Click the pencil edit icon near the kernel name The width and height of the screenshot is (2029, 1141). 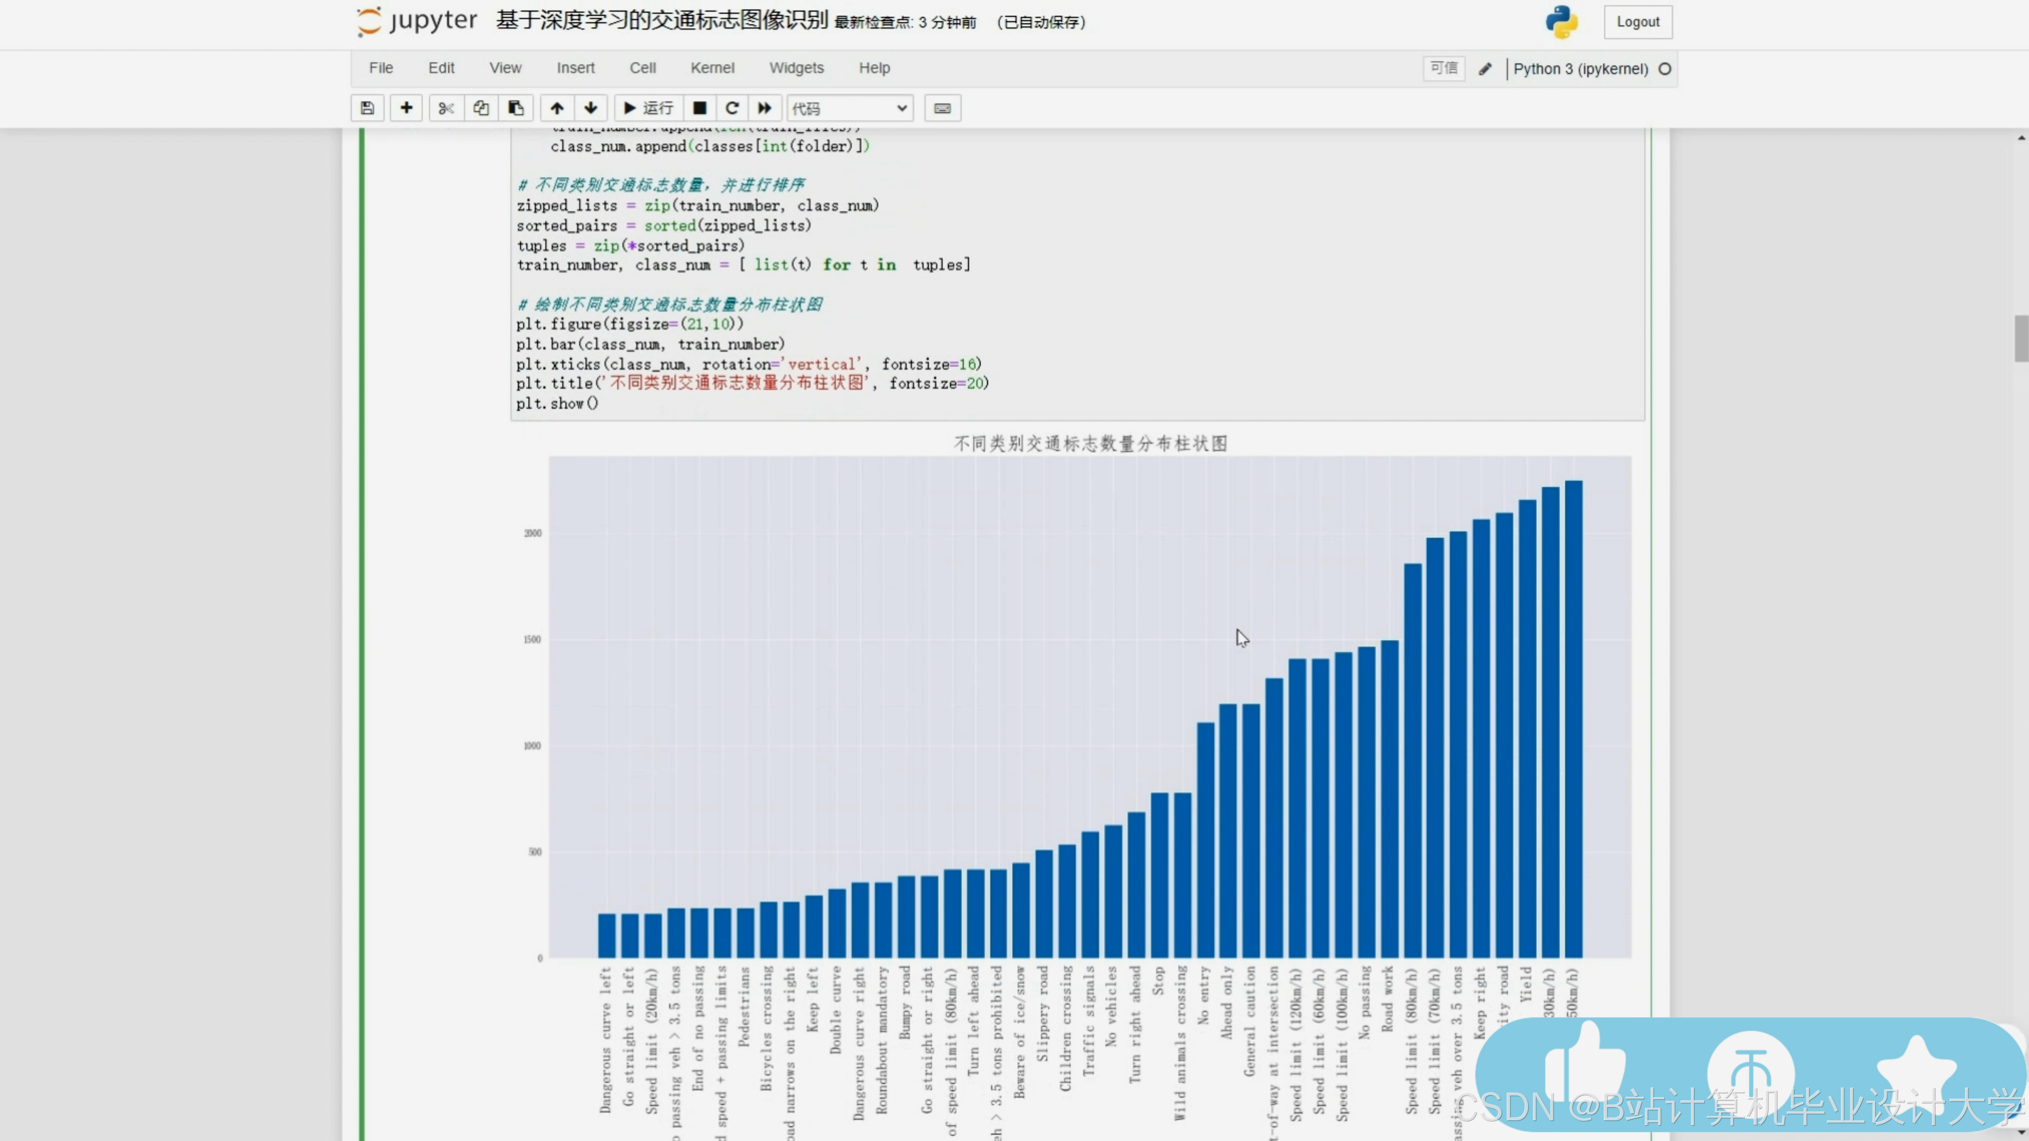point(1485,69)
